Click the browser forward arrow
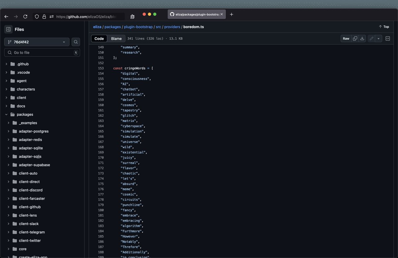Screen dimensions: 398x258 coord(16,17)
